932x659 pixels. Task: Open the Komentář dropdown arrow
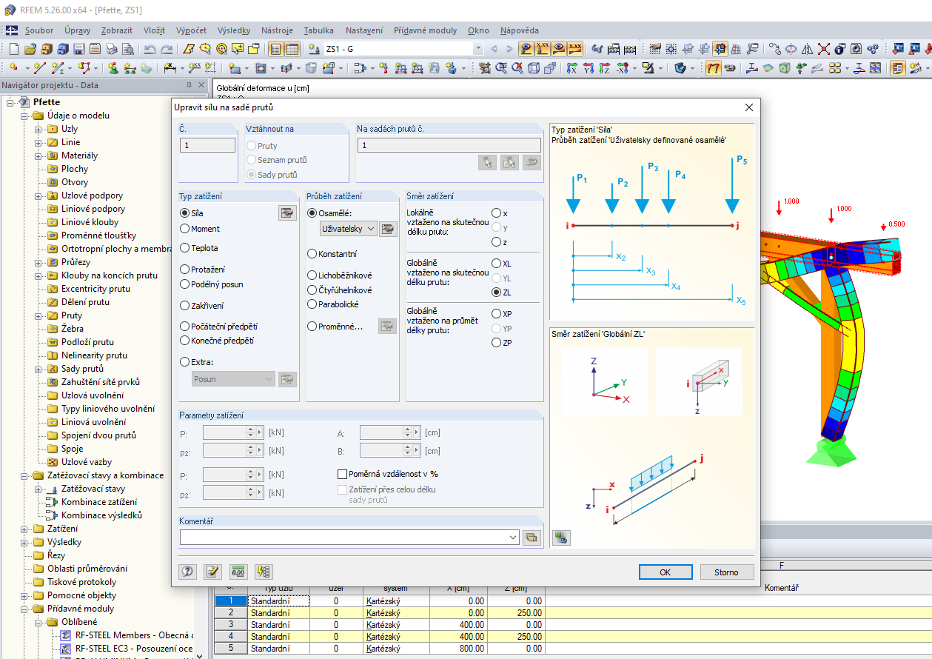(514, 538)
